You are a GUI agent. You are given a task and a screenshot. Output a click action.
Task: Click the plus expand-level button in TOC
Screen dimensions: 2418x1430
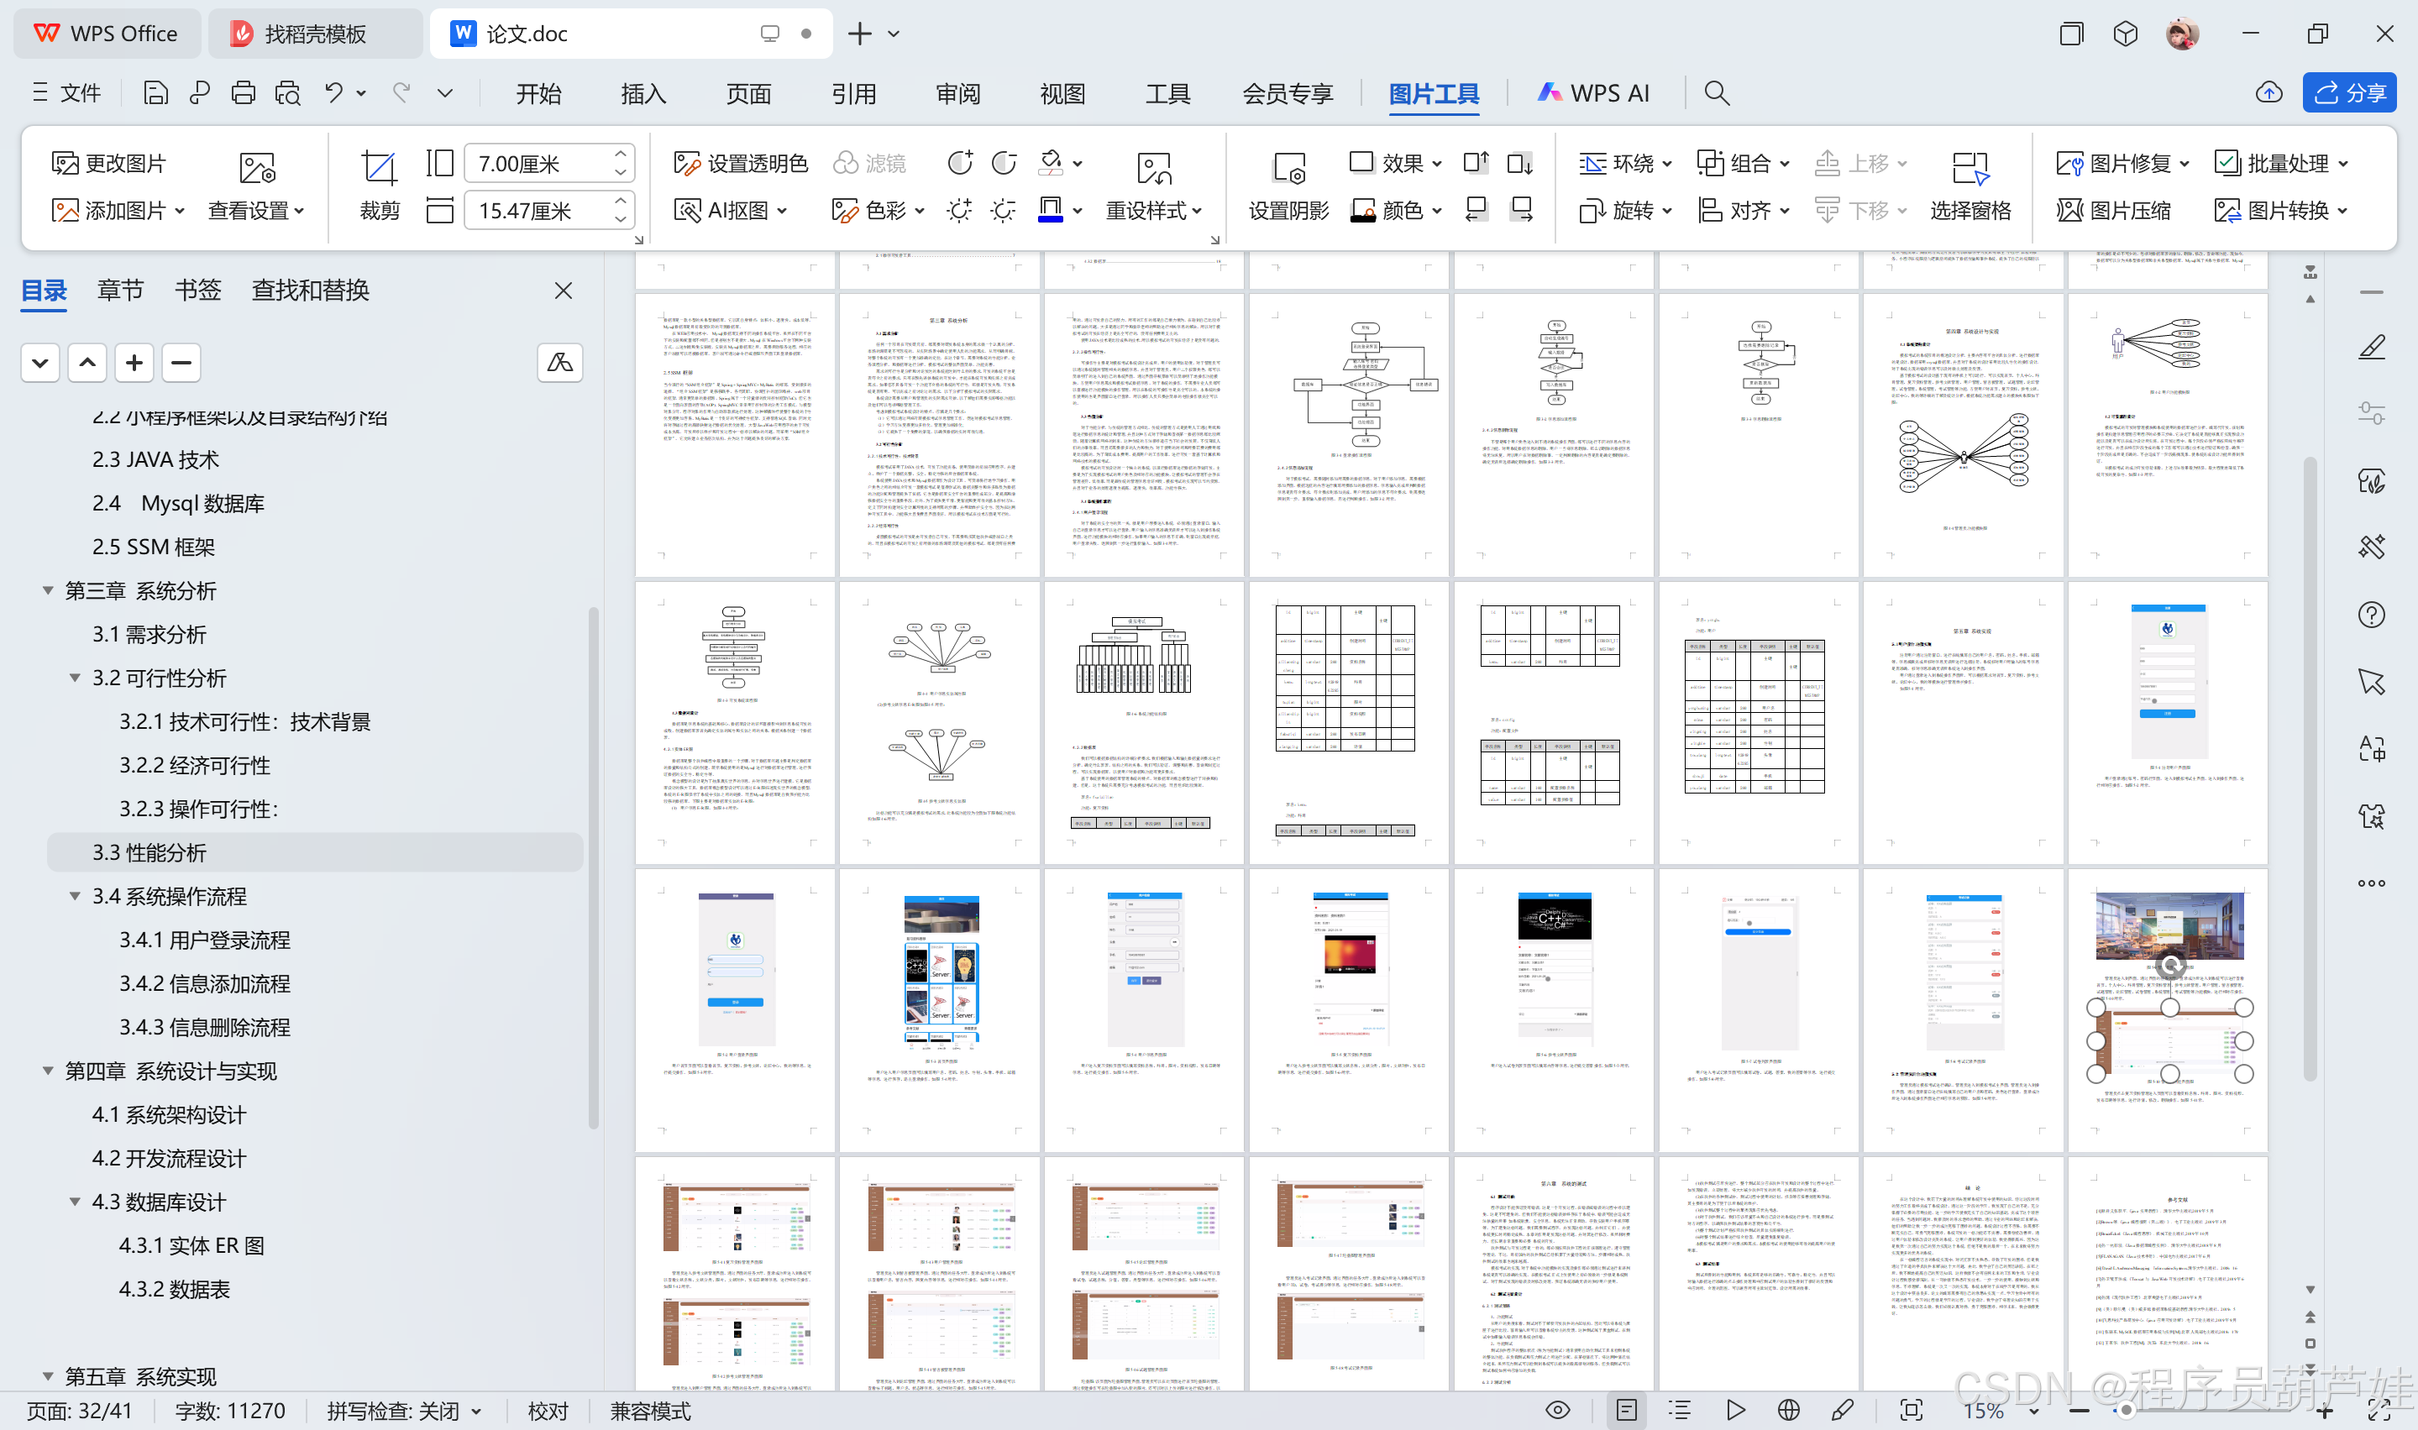134,364
